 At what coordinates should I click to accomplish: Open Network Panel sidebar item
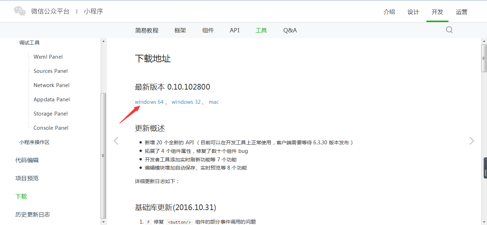click(x=51, y=85)
